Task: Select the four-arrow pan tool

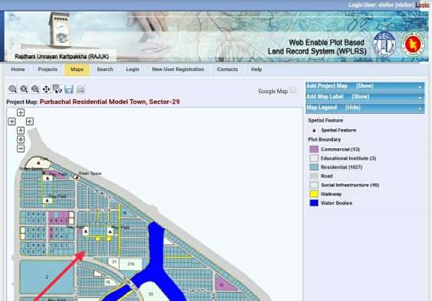Action: pos(46,89)
